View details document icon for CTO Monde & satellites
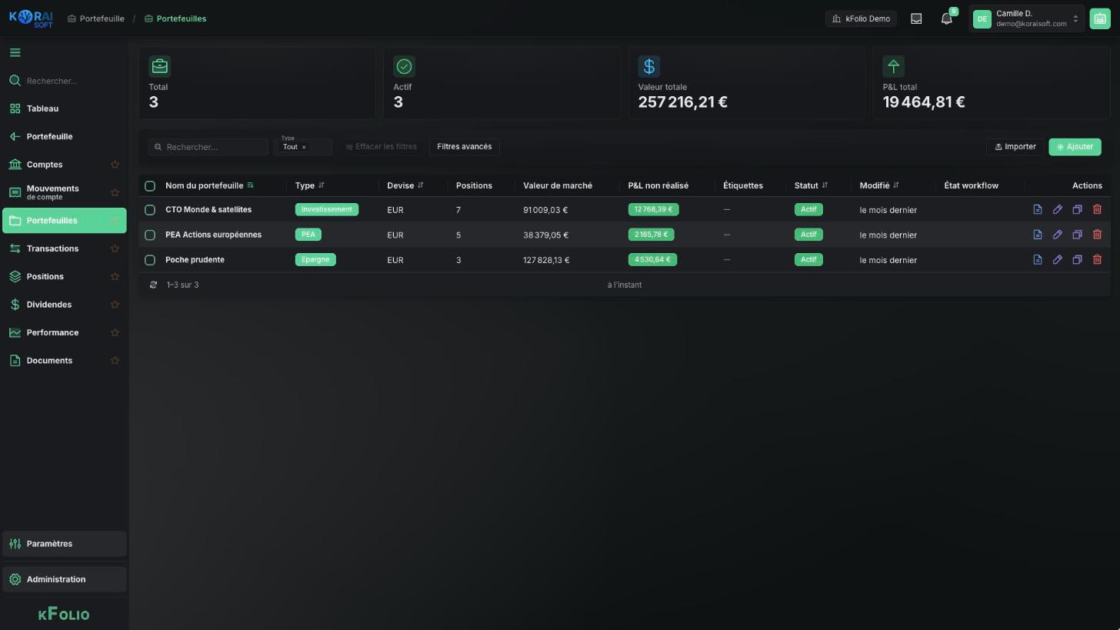1120x630 pixels. pyautogui.click(x=1038, y=209)
